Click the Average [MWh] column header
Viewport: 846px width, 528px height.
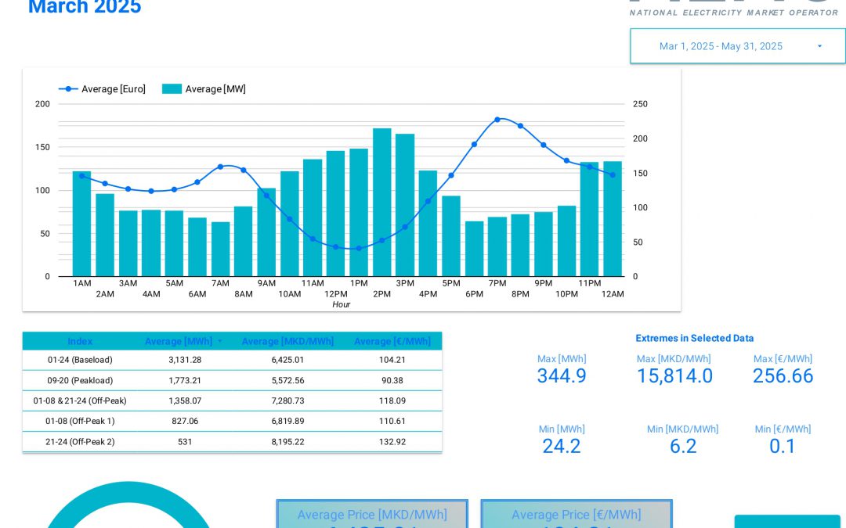(179, 341)
